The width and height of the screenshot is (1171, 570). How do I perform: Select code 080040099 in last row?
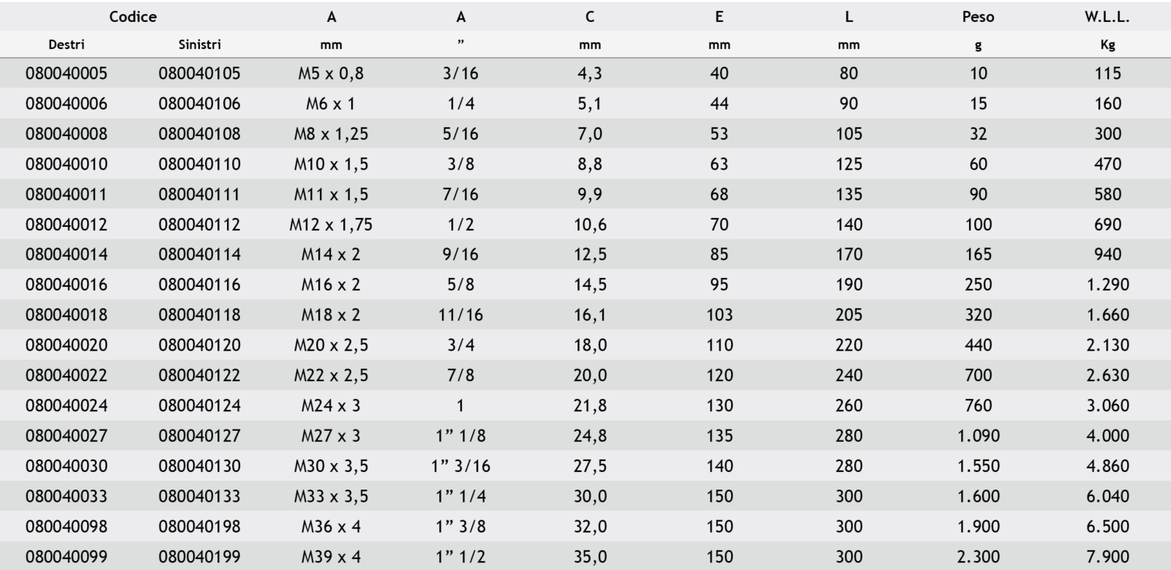click(x=66, y=557)
